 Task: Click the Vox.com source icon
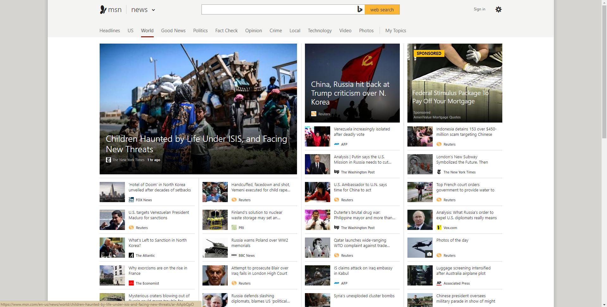[439, 227]
